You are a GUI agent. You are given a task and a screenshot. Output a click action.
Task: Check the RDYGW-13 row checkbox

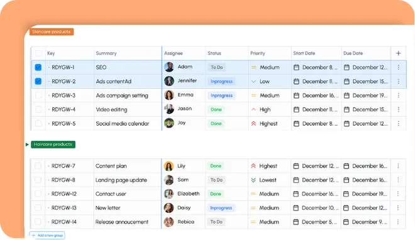point(38,208)
